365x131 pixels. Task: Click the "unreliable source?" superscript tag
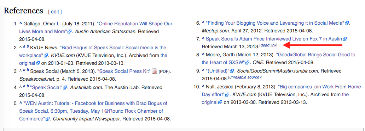pyautogui.click(x=245, y=77)
